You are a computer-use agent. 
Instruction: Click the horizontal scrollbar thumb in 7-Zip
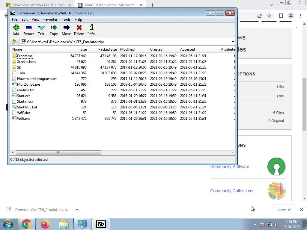[58, 152]
